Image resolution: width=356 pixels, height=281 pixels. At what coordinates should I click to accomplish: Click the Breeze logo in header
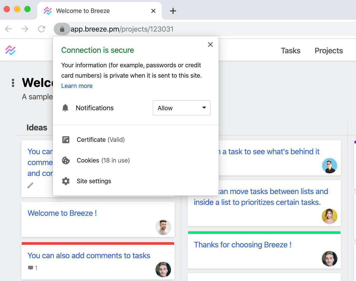10,50
